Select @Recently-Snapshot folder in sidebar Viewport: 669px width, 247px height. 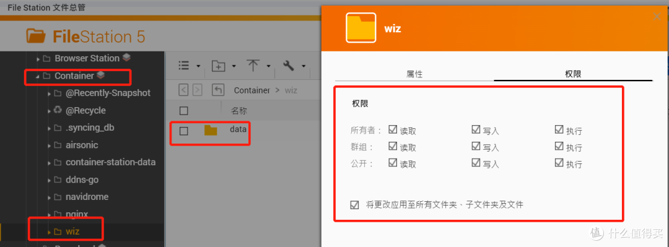[108, 93]
